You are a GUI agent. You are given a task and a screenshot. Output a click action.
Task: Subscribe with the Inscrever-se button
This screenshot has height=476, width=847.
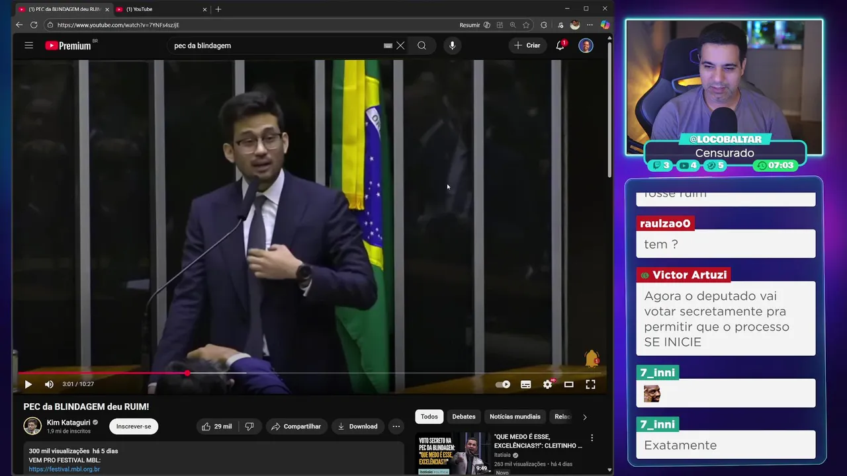coord(134,426)
